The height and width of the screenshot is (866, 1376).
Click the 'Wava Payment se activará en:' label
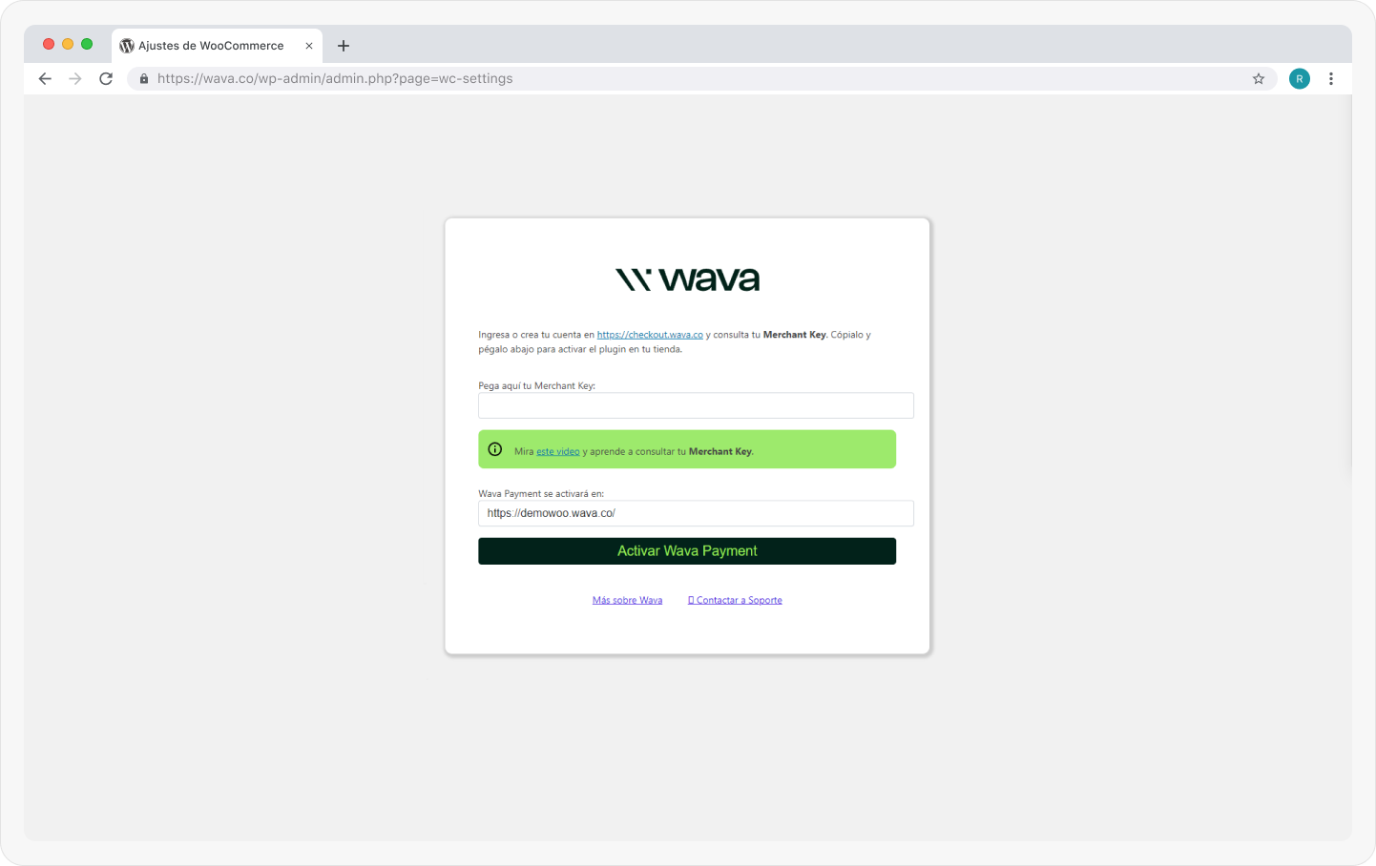click(541, 494)
